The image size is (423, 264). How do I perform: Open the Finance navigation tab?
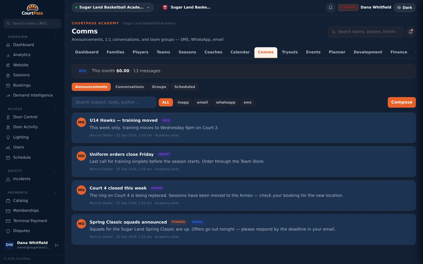(x=399, y=52)
